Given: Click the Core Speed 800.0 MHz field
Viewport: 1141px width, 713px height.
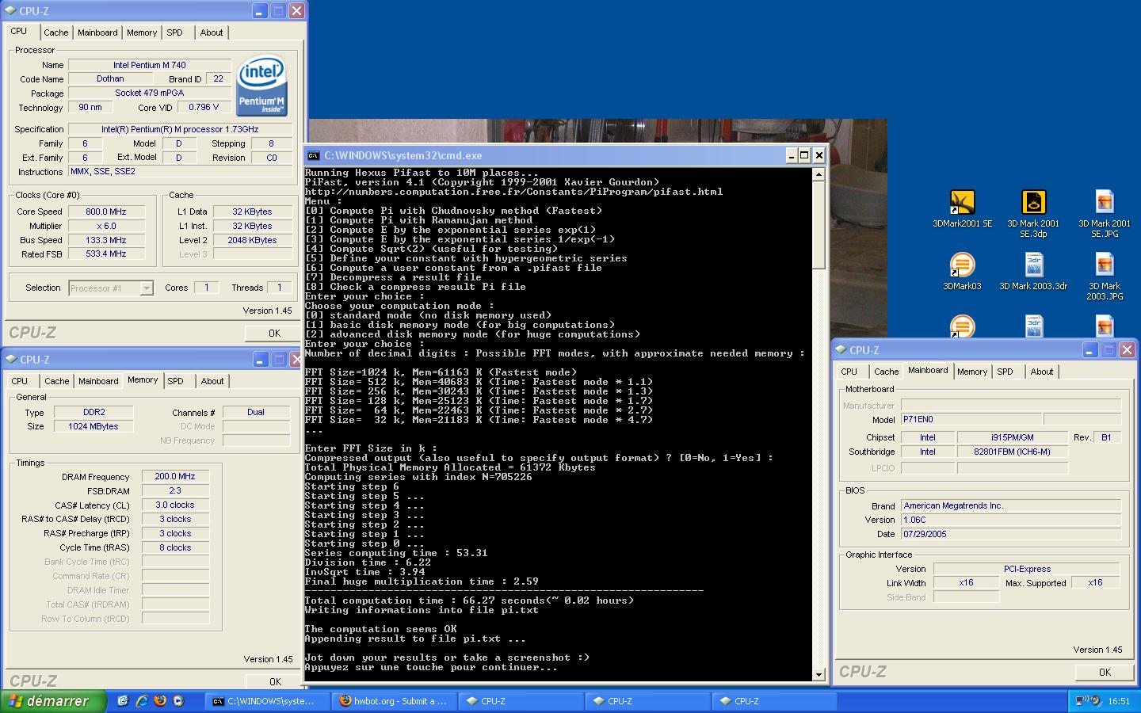Looking at the screenshot, I should 106,212.
